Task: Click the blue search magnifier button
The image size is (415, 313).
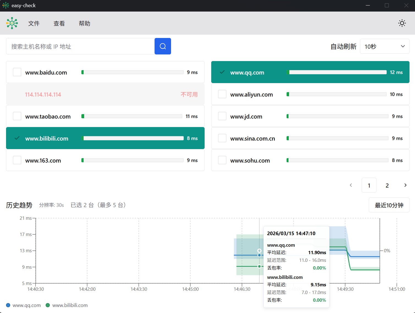Action: click(x=163, y=46)
